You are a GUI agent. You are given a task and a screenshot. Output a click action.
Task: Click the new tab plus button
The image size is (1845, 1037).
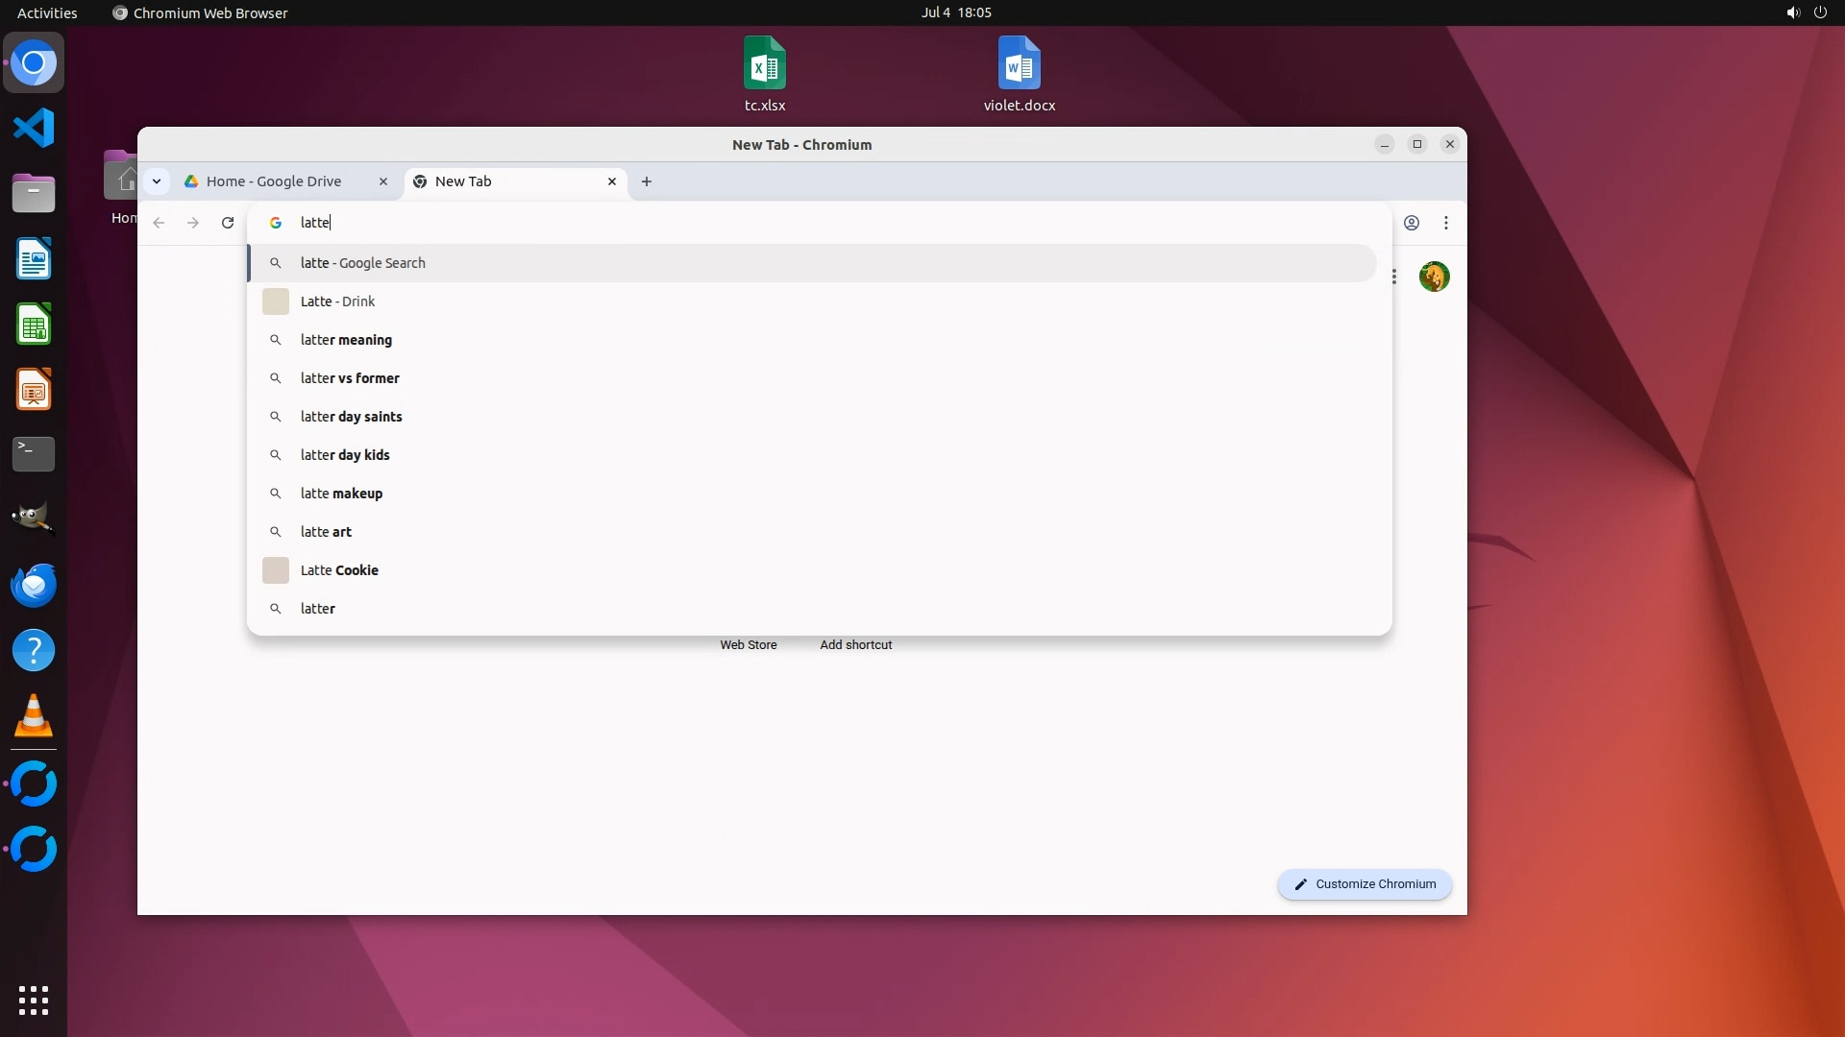647,181
